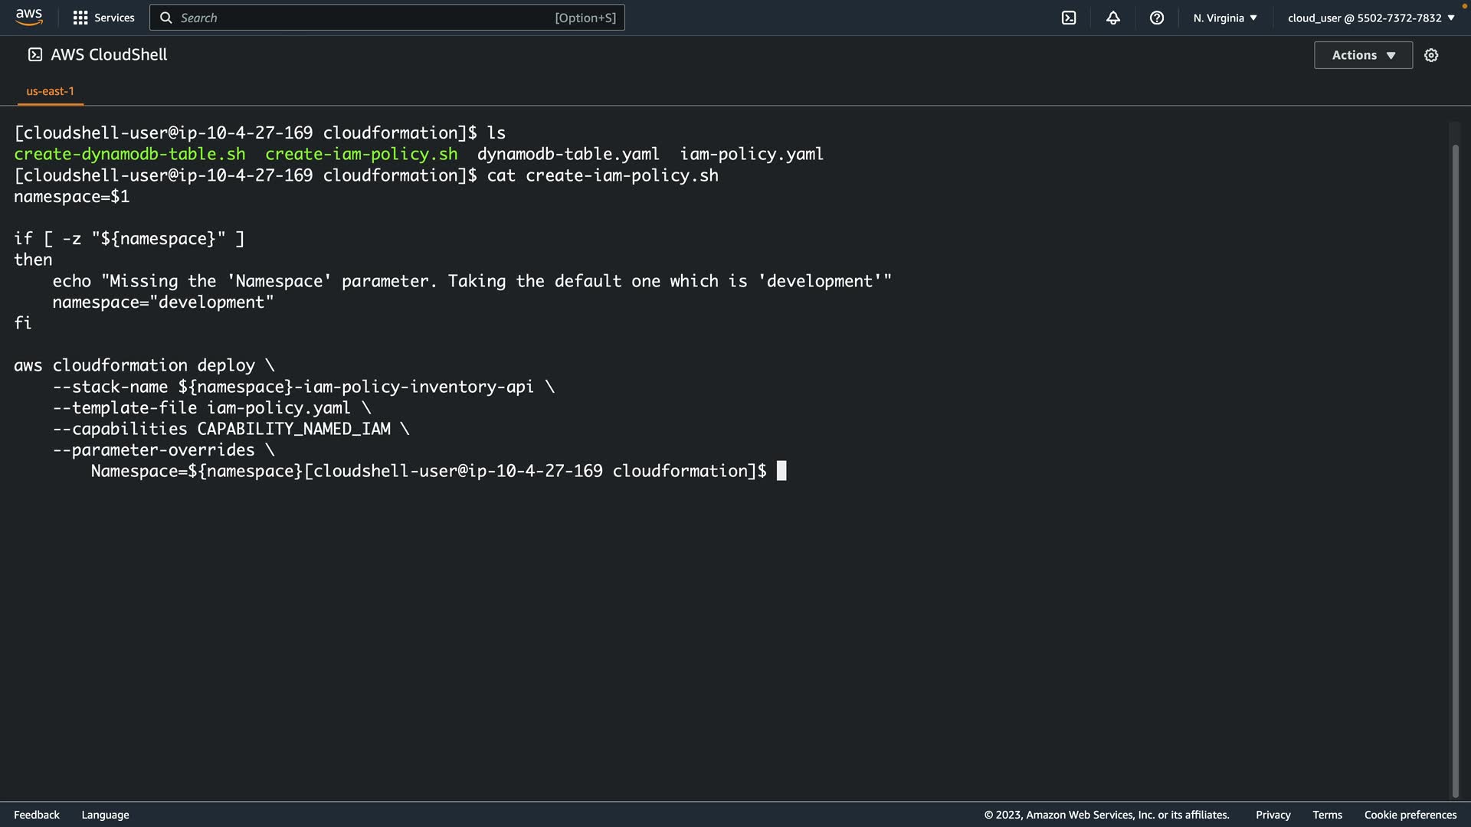Viewport: 1471px width, 827px height.
Task: Click the CloudShell icon beside the page title
Action: pyautogui.click(x=35, y=54)
